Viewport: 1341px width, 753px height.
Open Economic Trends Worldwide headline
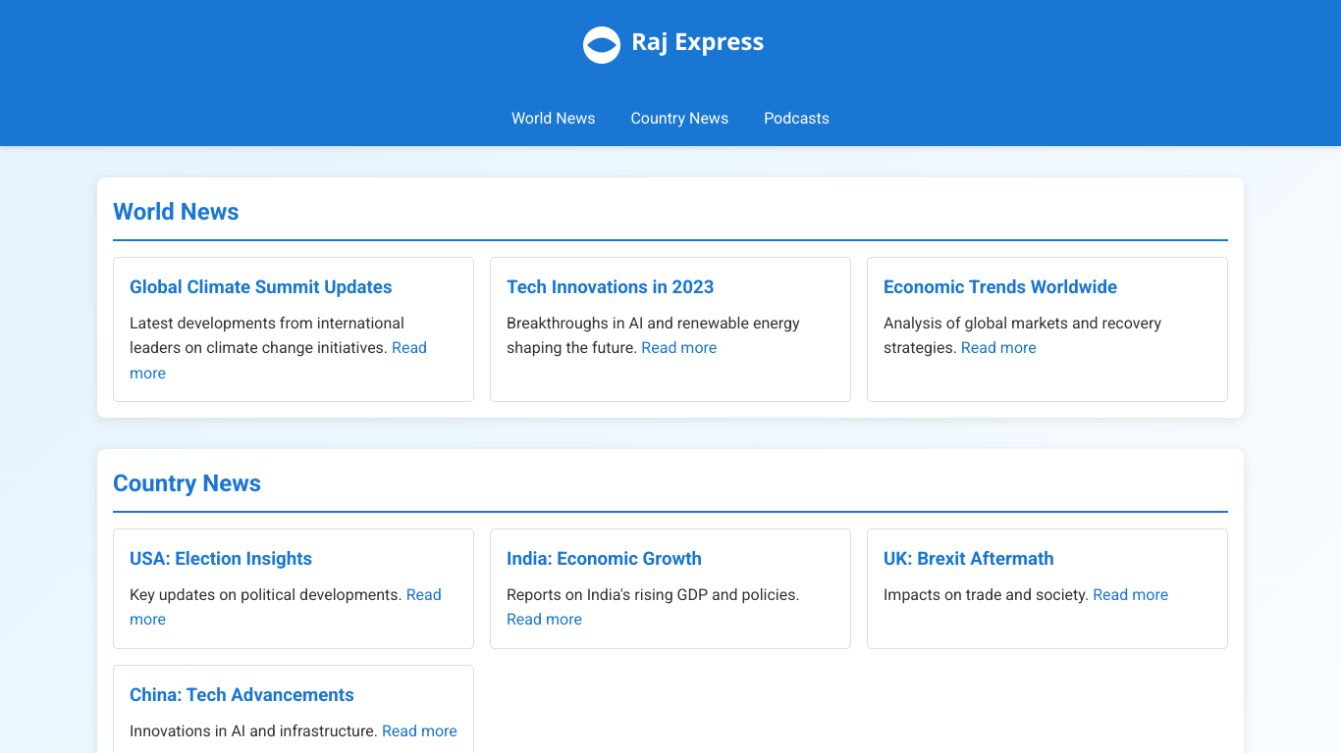[x=999, y=287]
